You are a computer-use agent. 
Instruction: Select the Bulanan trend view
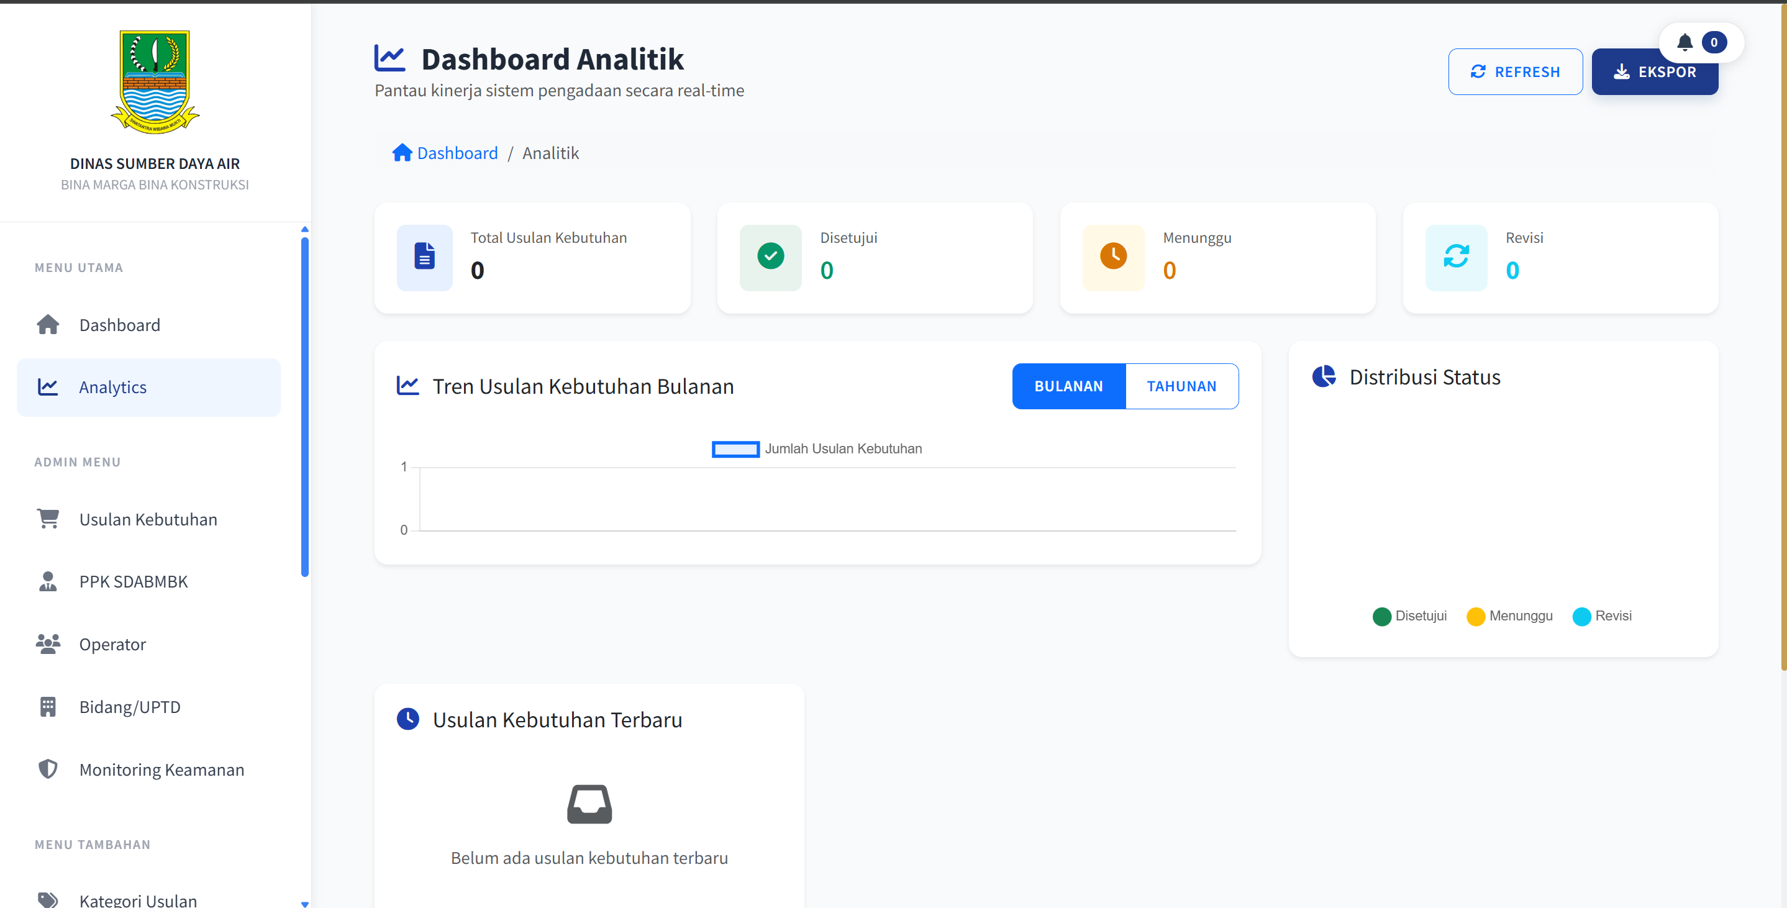pos(1068,386)
